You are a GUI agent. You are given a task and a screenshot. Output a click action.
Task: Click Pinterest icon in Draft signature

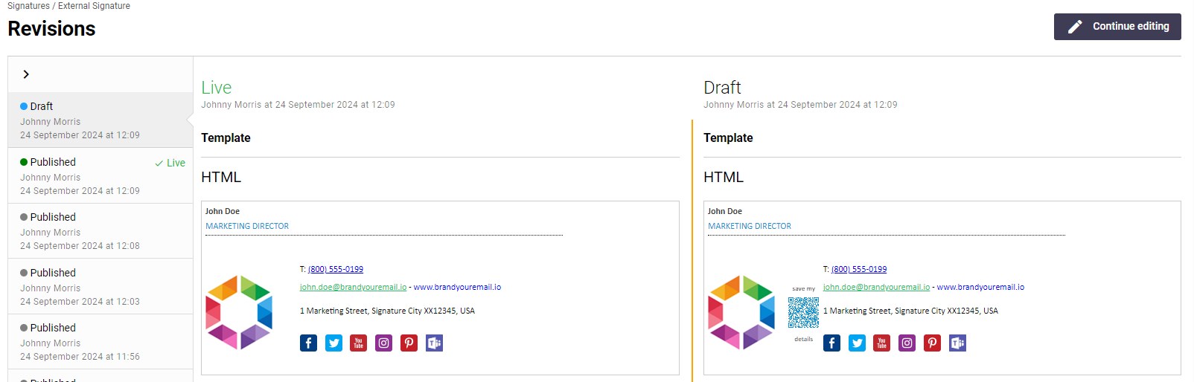tap(932, 343)
